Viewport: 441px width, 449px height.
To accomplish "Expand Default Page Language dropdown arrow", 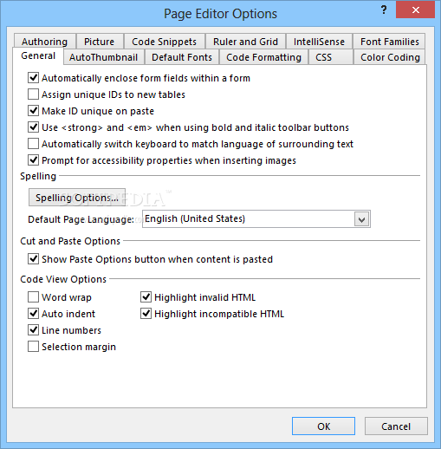I will point(361,219).
